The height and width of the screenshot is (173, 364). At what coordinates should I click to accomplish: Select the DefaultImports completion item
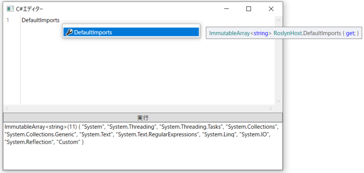pyautogui.click(x=131, y=32)
